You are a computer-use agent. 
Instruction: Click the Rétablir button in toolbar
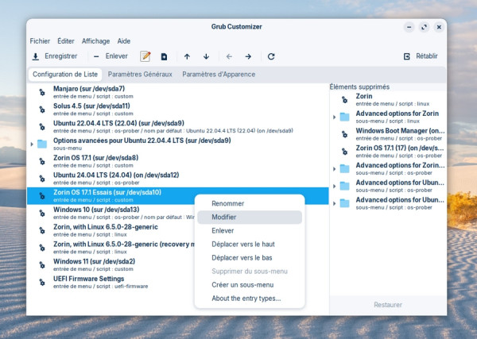(x=421, y=56)
